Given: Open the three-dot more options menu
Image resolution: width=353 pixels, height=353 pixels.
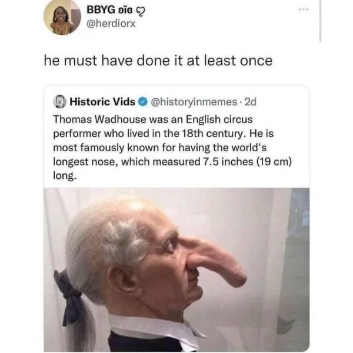Looking at the screenshot, I should click(x=304, y=9).
